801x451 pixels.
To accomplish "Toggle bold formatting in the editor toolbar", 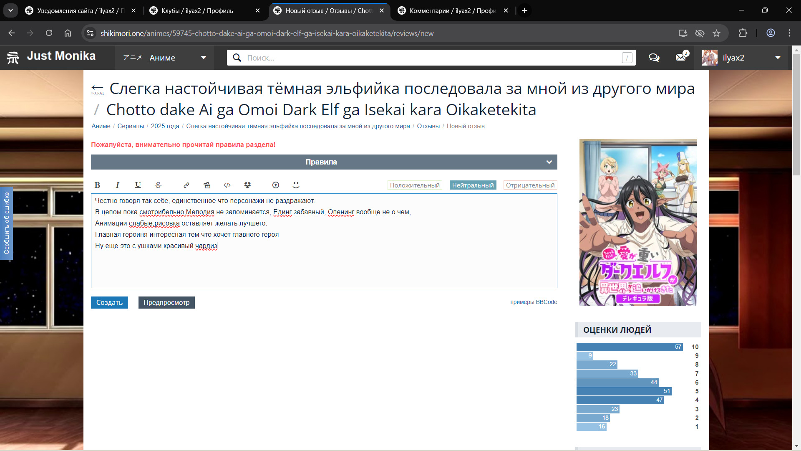I will (x=97, y=185).
